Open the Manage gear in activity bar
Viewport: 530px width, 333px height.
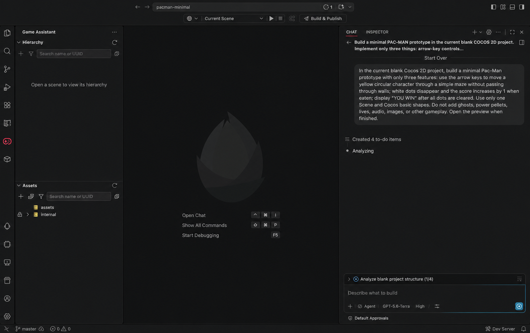[x=7, y=317]
